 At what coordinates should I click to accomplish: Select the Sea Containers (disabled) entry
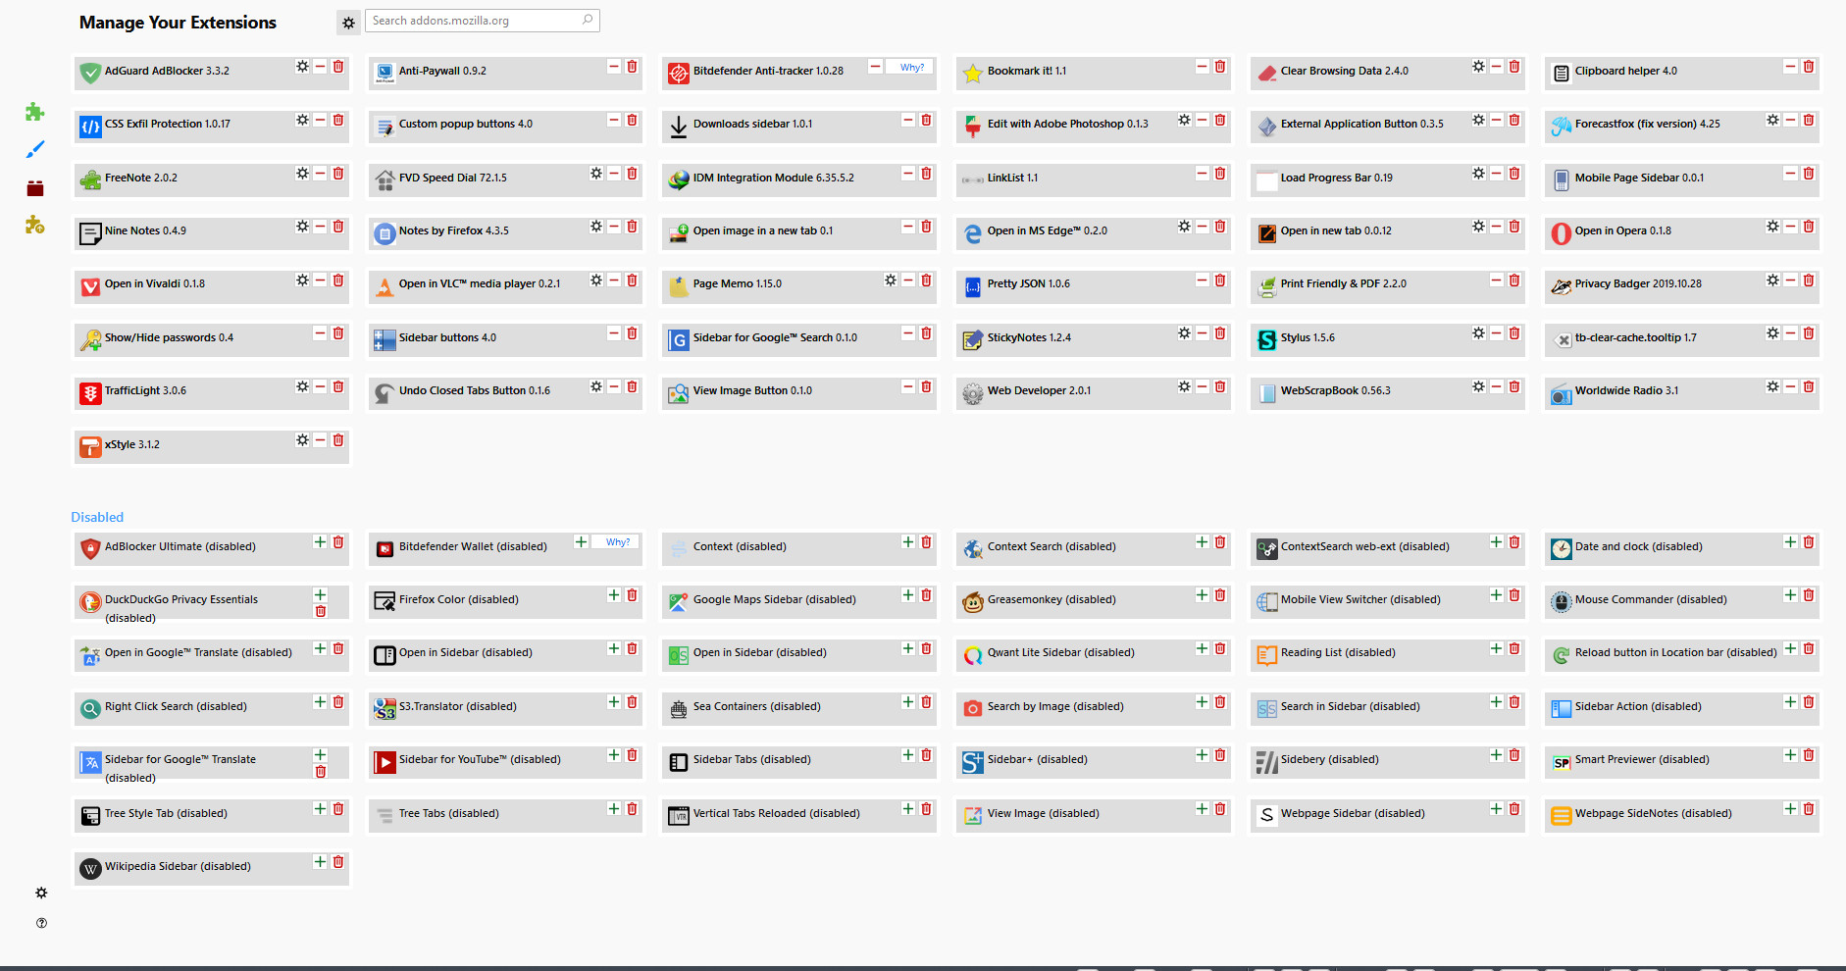click(799, 708)
